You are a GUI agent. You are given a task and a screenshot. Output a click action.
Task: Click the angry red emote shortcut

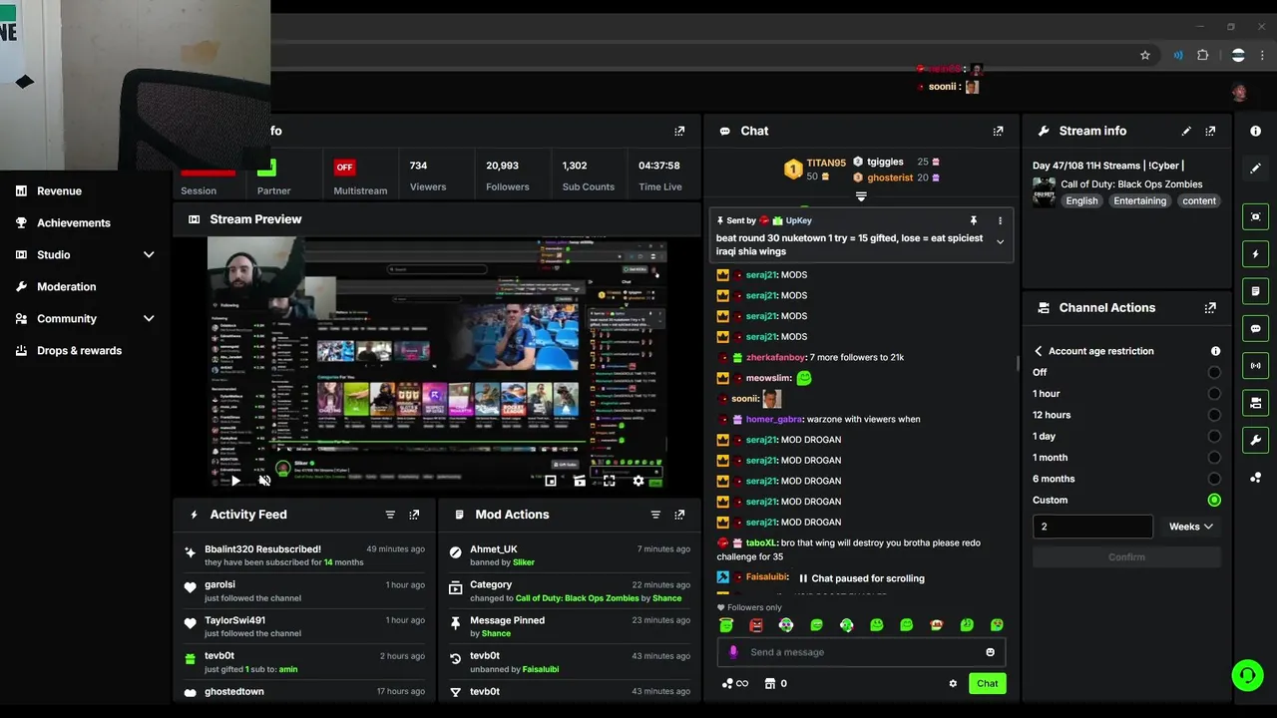pyautogui.click(x=756, y=625)
